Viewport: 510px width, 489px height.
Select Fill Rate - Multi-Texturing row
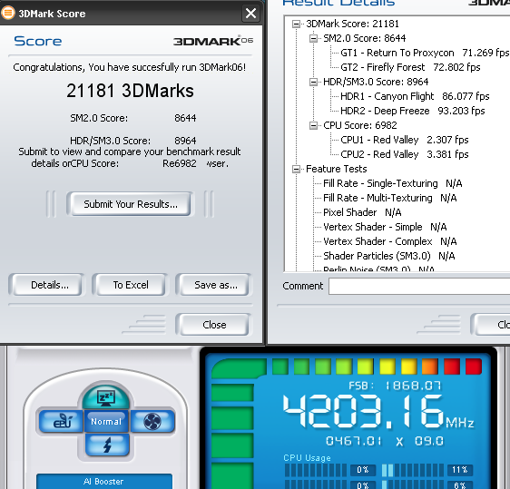tap(389, 198)
